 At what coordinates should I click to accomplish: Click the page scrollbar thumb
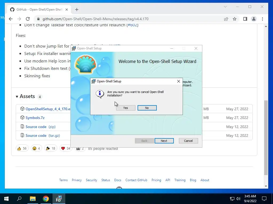click(x=266, y=138)
